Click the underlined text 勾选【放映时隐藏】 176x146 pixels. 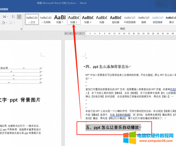120,115
